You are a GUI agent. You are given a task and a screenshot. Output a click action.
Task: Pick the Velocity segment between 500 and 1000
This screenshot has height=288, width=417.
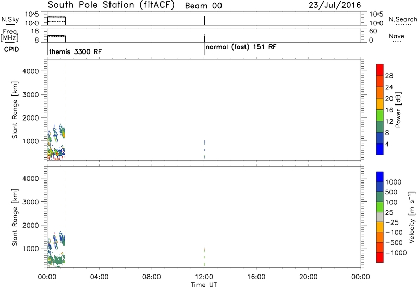point(380,187)
